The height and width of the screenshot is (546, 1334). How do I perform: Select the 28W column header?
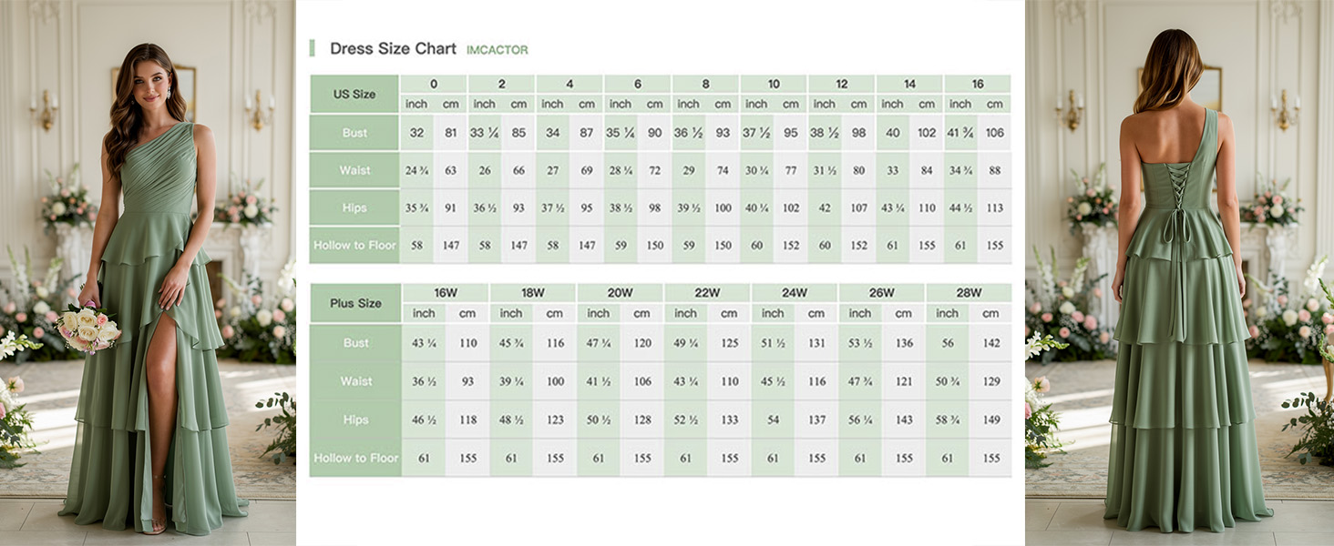[x=969, y=293]
